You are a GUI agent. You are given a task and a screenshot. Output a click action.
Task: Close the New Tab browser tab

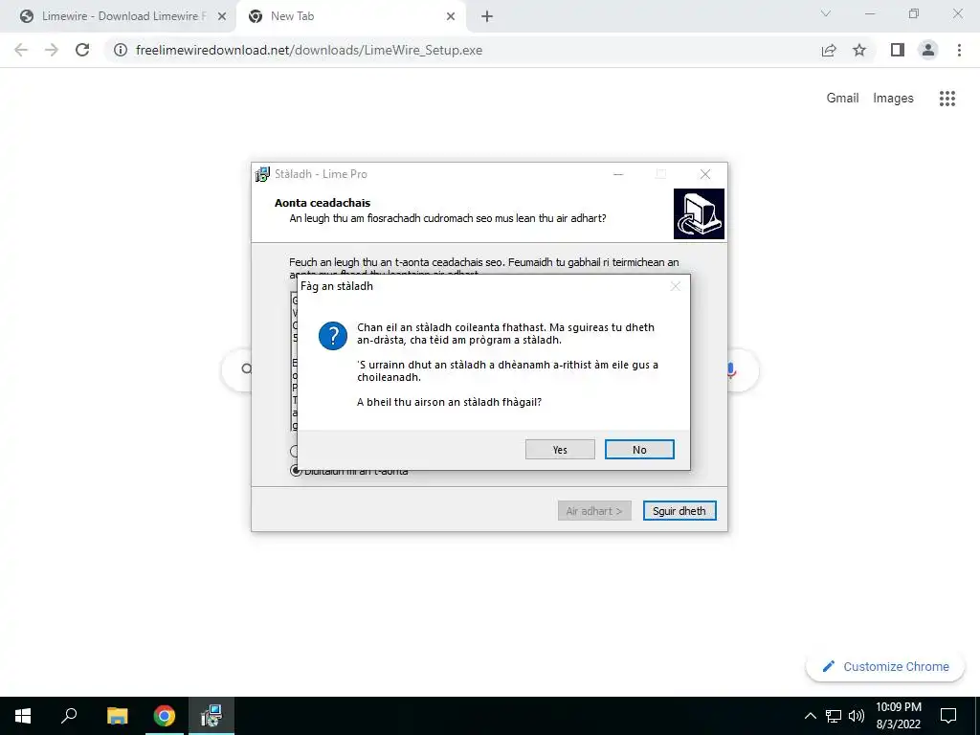point(451,16)
